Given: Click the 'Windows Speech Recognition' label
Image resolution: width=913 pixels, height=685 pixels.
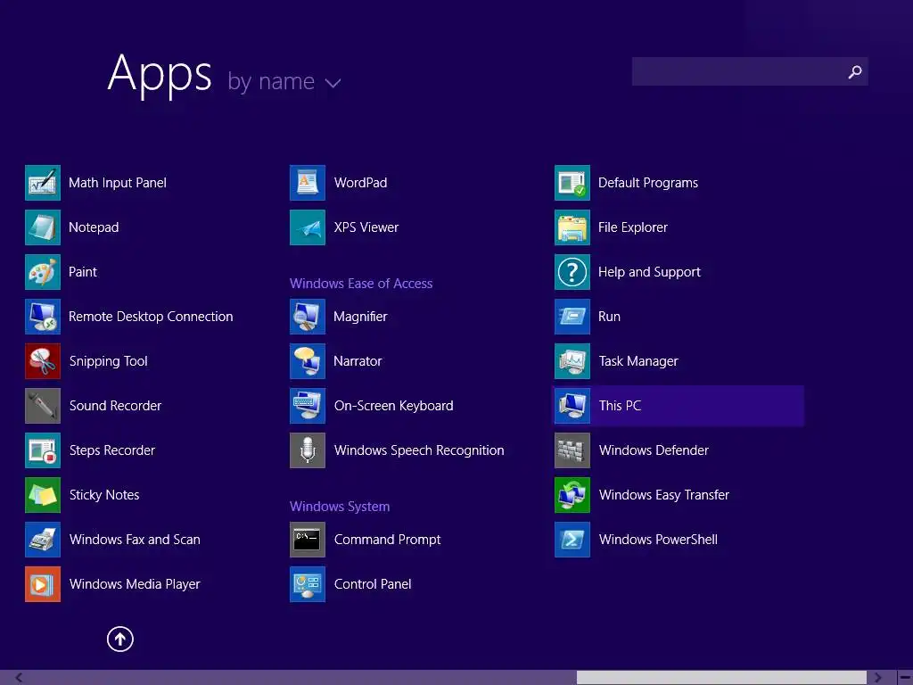Looking at the screenshot, I should (x=419, y=450).
